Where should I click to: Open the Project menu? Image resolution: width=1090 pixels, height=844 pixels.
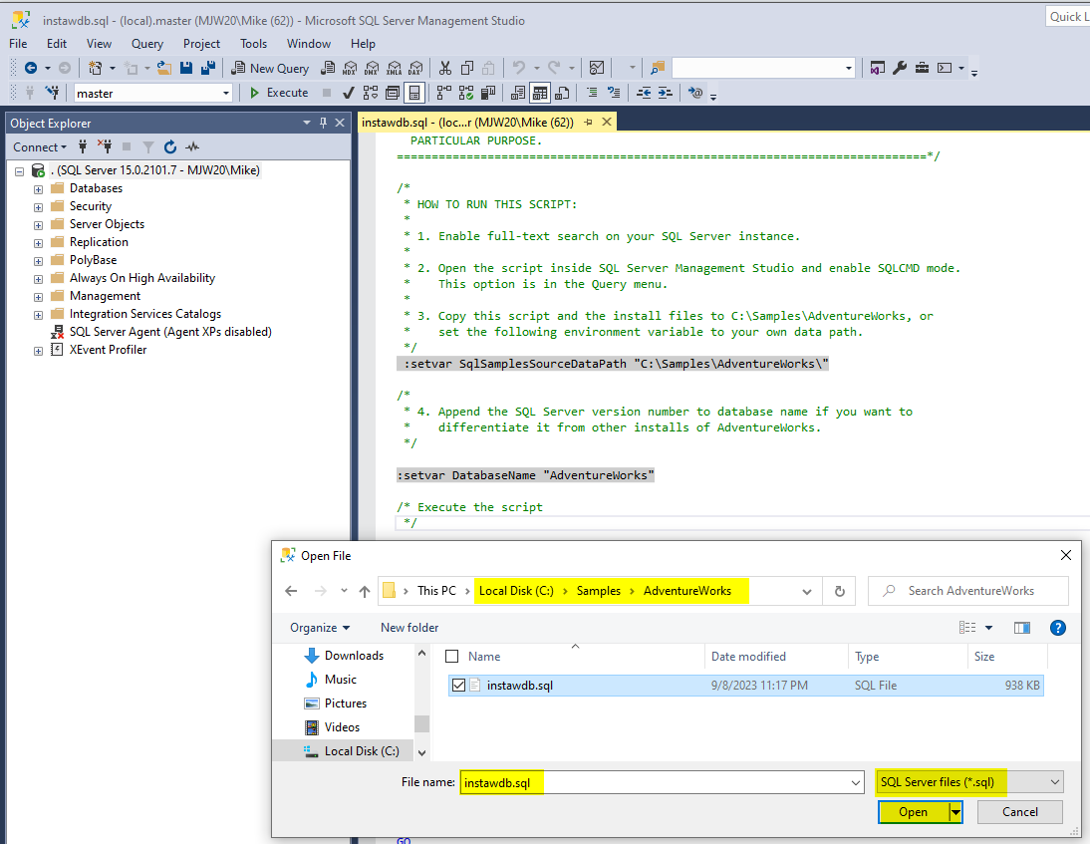click(x=201, y=43)
